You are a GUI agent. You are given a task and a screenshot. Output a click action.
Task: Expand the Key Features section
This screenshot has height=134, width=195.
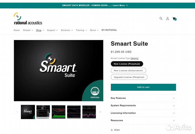point(143,98)
